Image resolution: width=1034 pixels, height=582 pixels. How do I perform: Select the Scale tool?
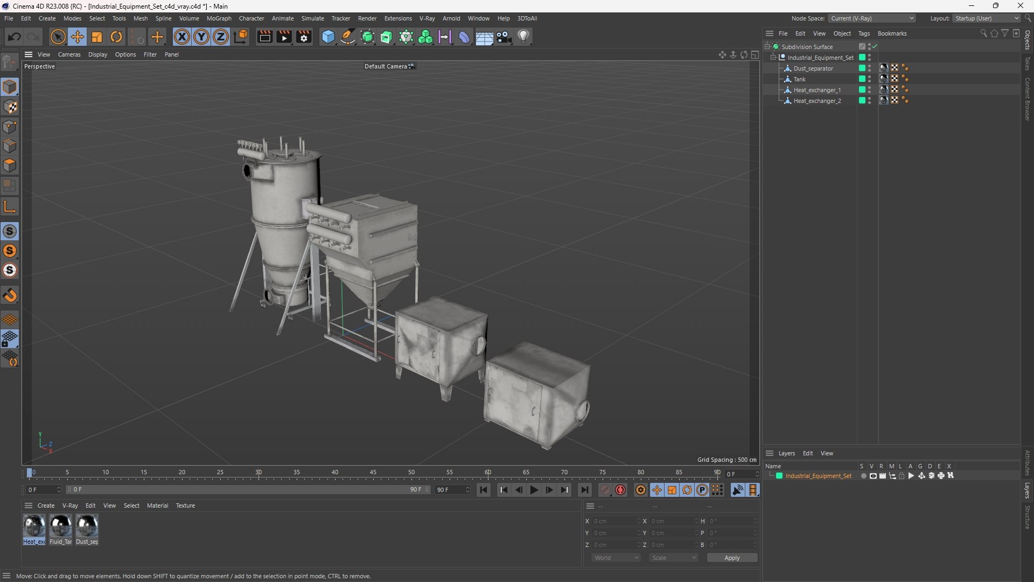click(97, 37)
